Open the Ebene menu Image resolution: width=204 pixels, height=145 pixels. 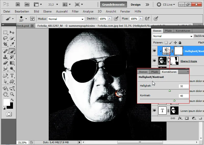tap(47, 11)
